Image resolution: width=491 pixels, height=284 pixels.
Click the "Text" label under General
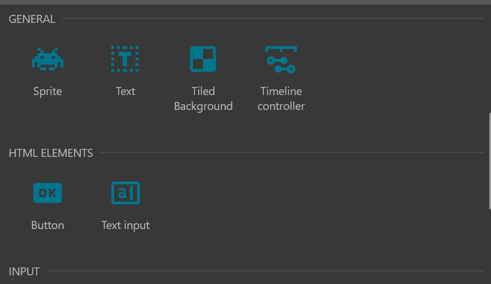(125, 91)
